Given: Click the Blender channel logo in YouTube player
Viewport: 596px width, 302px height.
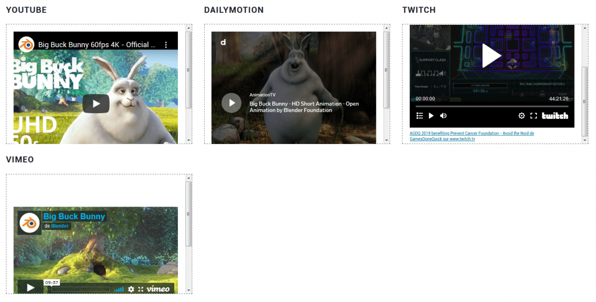Looking at the screenshot, I should pyautogui.click(x=26, y=45).
